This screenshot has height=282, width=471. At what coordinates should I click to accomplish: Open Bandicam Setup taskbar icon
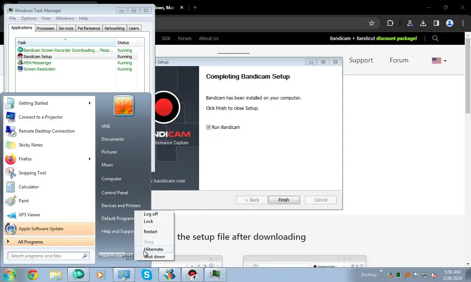[192, 275]
